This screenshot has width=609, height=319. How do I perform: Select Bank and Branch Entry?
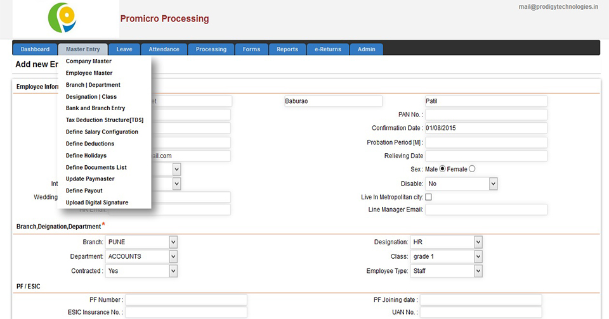[x=95, y=108]
